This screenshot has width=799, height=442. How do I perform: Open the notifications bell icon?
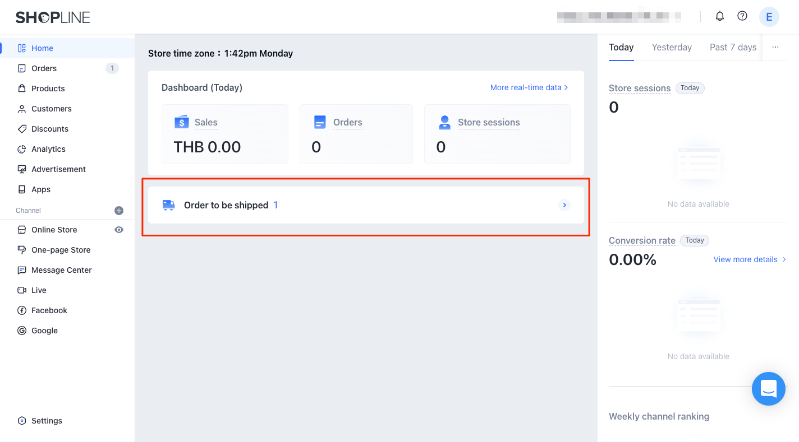(720, 16)
